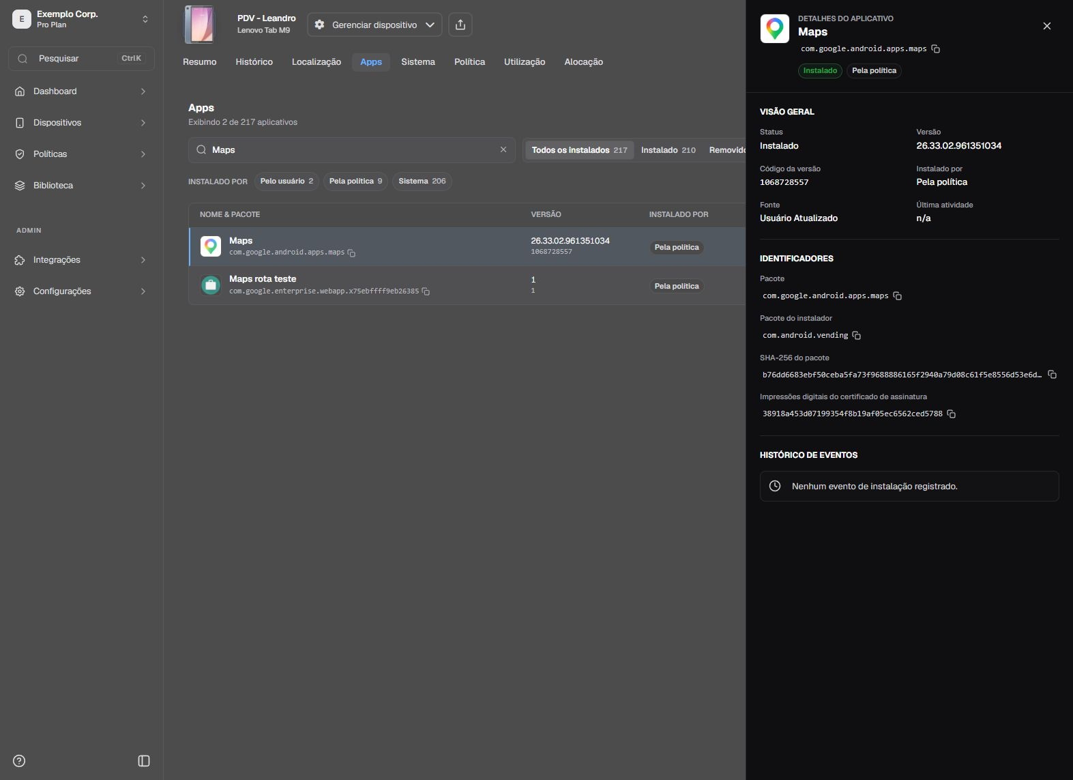This screenshot has width=1073, height=780.
Task: Copy the package name in the Maps table row
Action: pos(351,253)
